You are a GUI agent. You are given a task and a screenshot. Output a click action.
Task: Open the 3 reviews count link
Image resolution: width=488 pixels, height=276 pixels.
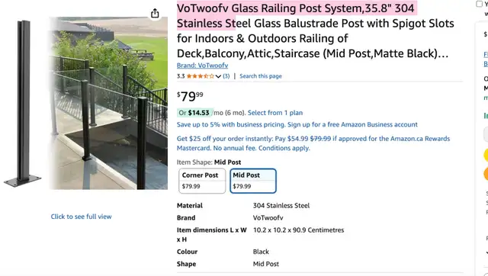click(226, 76)
